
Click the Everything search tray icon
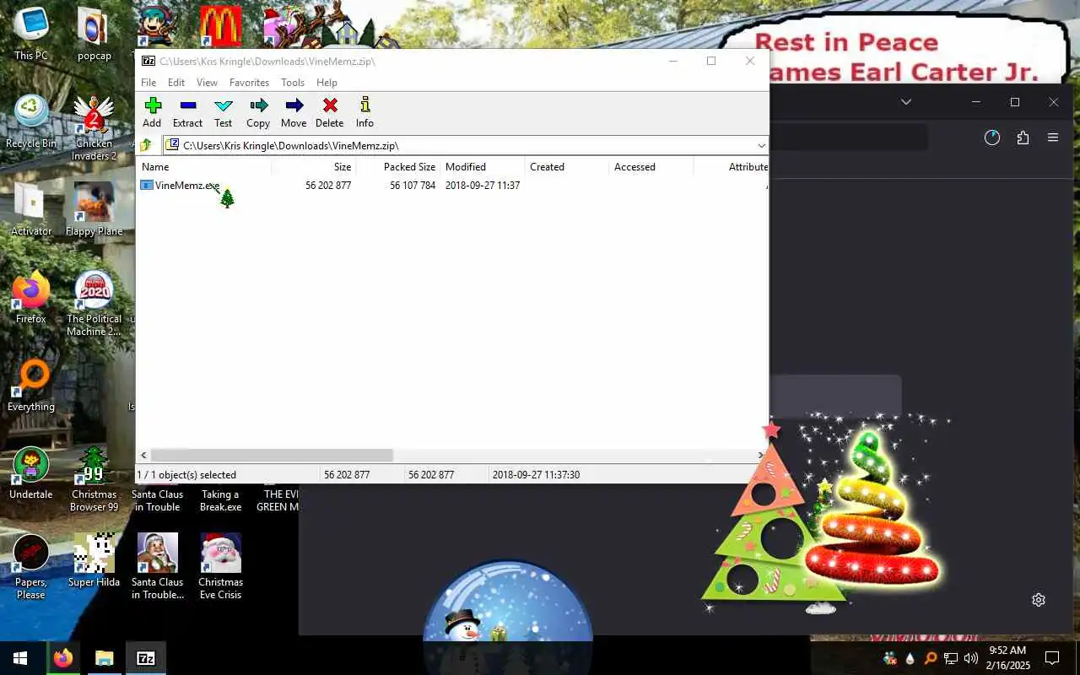931,658
